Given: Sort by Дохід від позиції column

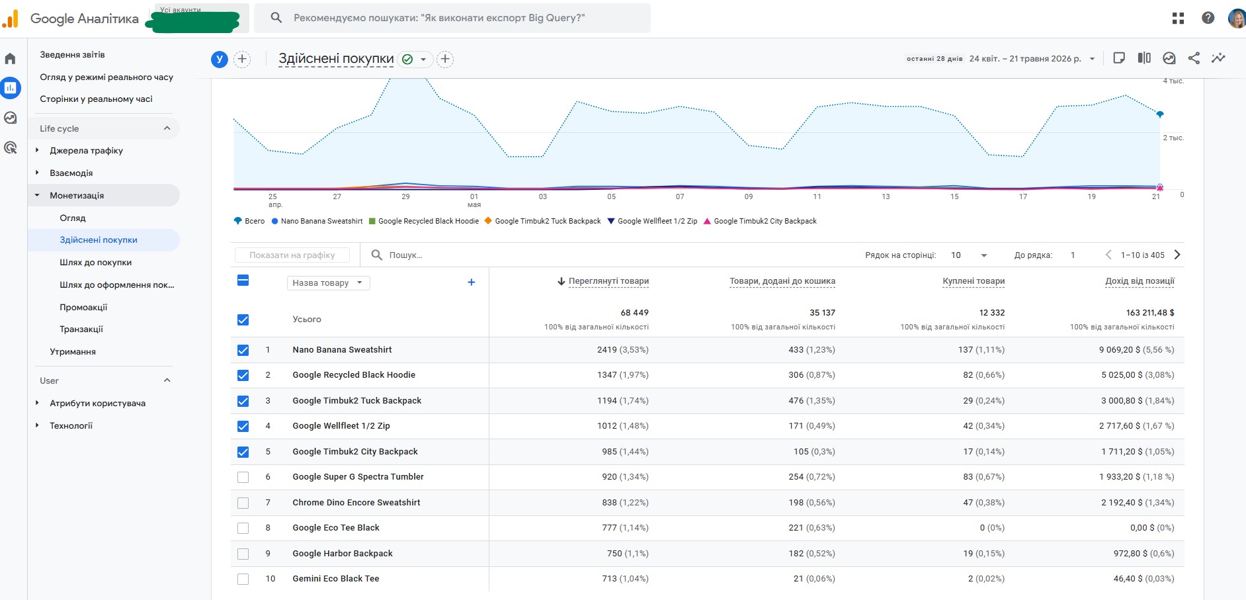Looking at the screenshot, I should tap(1140, 281).
